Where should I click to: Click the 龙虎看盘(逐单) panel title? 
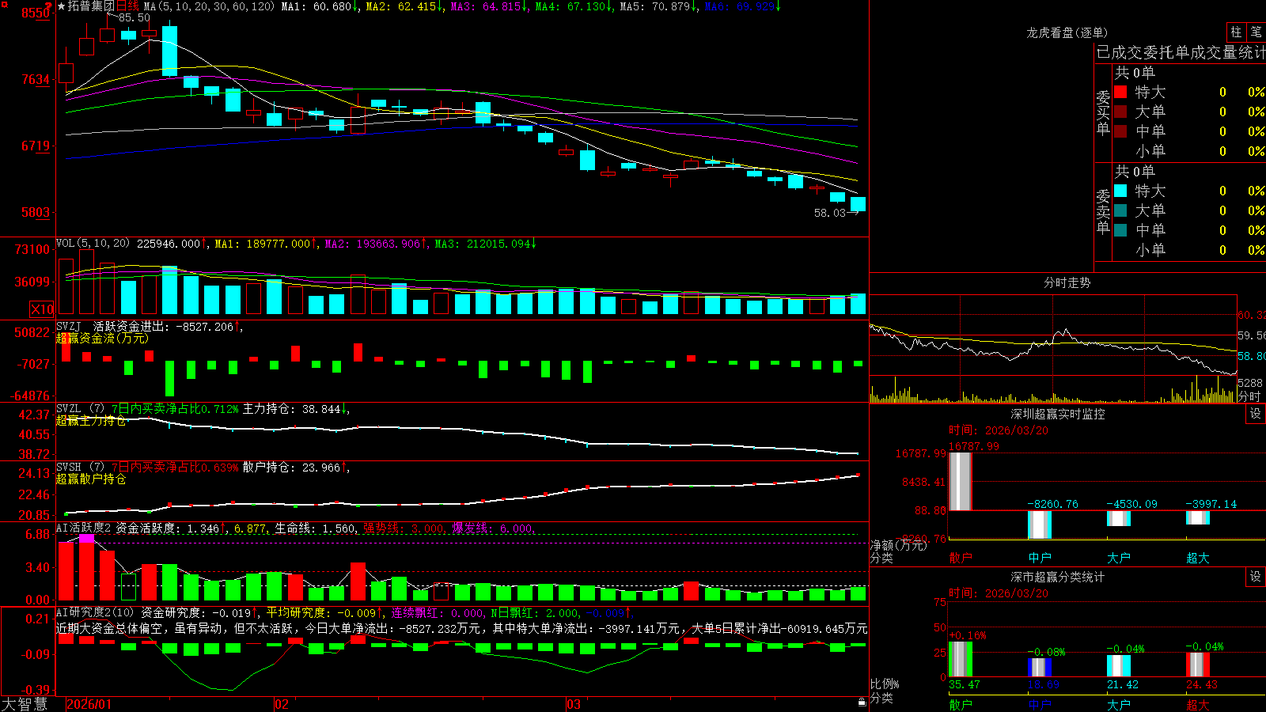point(1067,32)
